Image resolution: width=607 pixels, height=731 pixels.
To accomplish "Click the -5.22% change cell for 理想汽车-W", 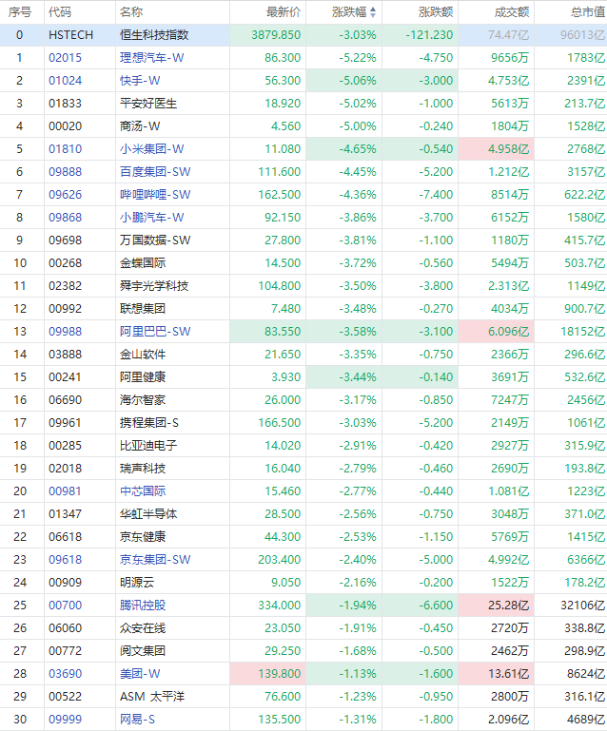I will pyautogui.click(x=343, y=58).
